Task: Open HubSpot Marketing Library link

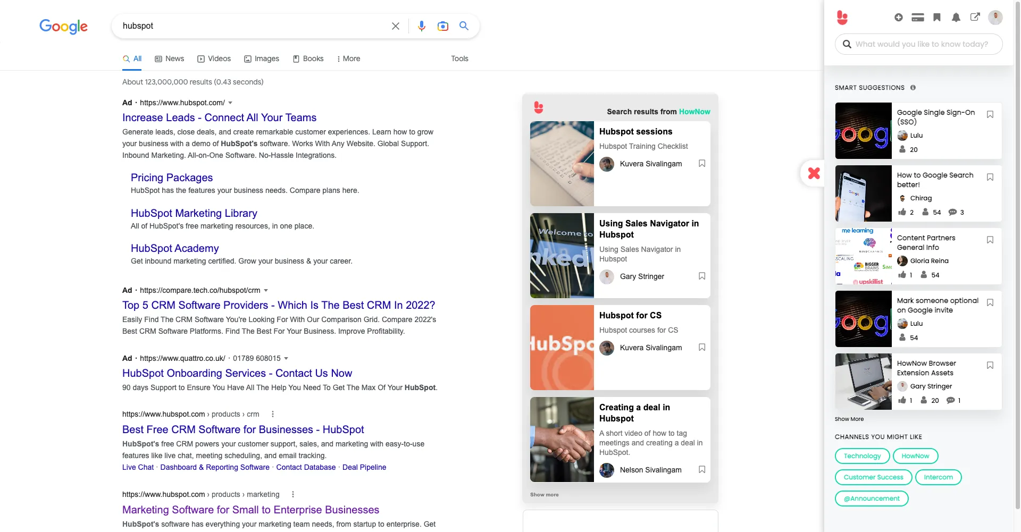Action: pyautogui.click(x=194, y=213)
